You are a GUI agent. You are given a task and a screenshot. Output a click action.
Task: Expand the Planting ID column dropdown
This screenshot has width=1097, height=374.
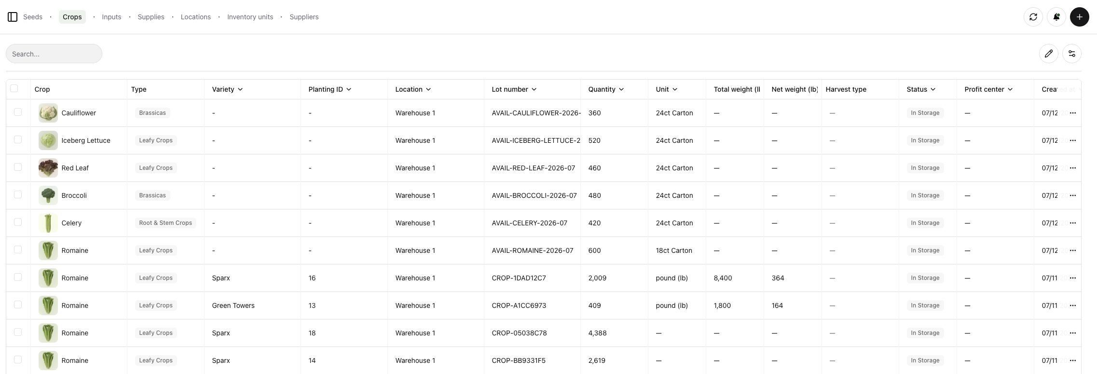coord(349,89)
